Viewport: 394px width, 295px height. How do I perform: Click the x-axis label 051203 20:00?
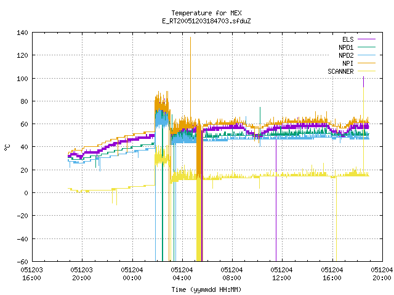click(82, 274)
